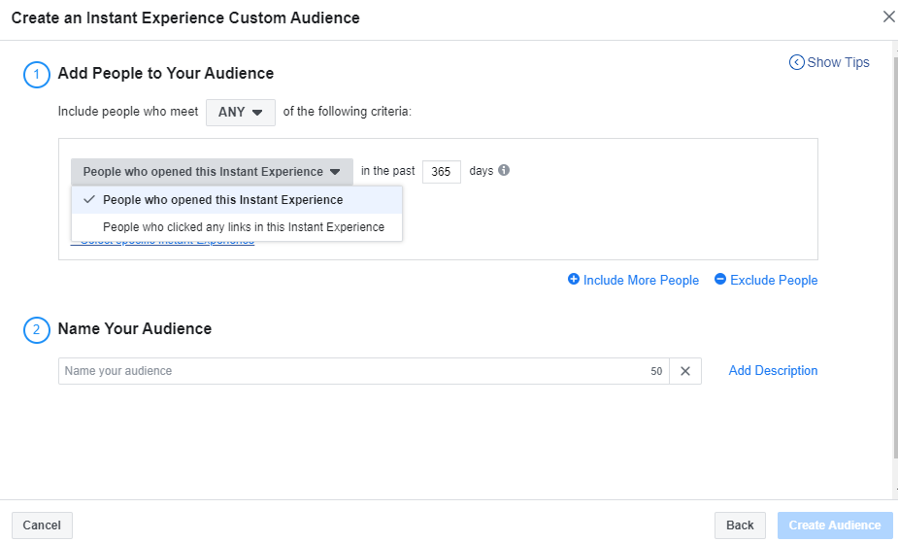Click the info icon beside days
The width and height of the screenshot is (898, 542).
(x=504, y=170)
